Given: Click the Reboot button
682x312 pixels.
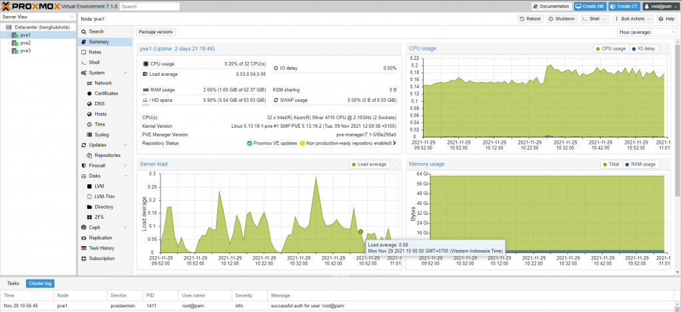Looking at the screenshot, I should [530, 19].
